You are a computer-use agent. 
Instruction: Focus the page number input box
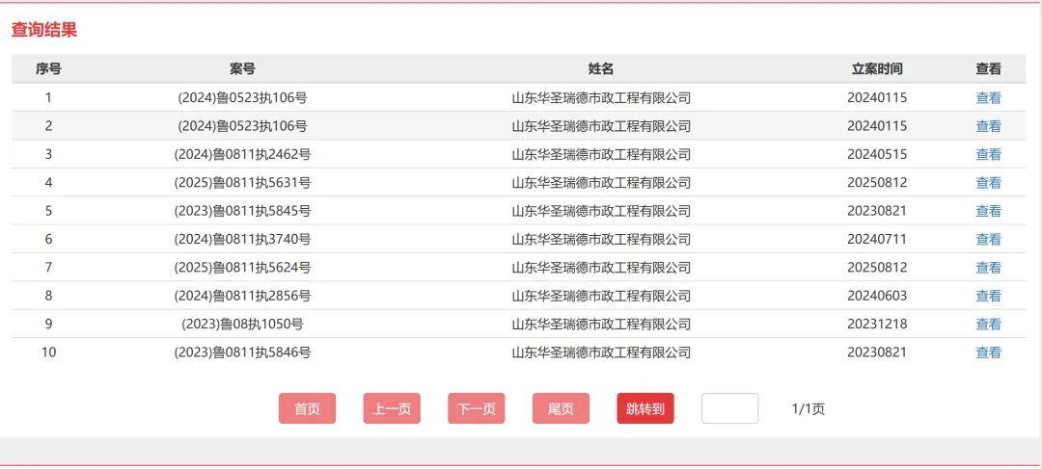[729, 408]
